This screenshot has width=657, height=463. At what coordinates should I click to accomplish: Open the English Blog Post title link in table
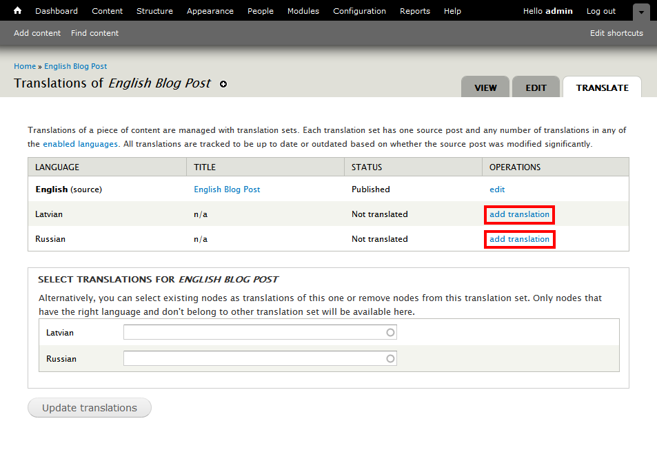click(227, 189)
